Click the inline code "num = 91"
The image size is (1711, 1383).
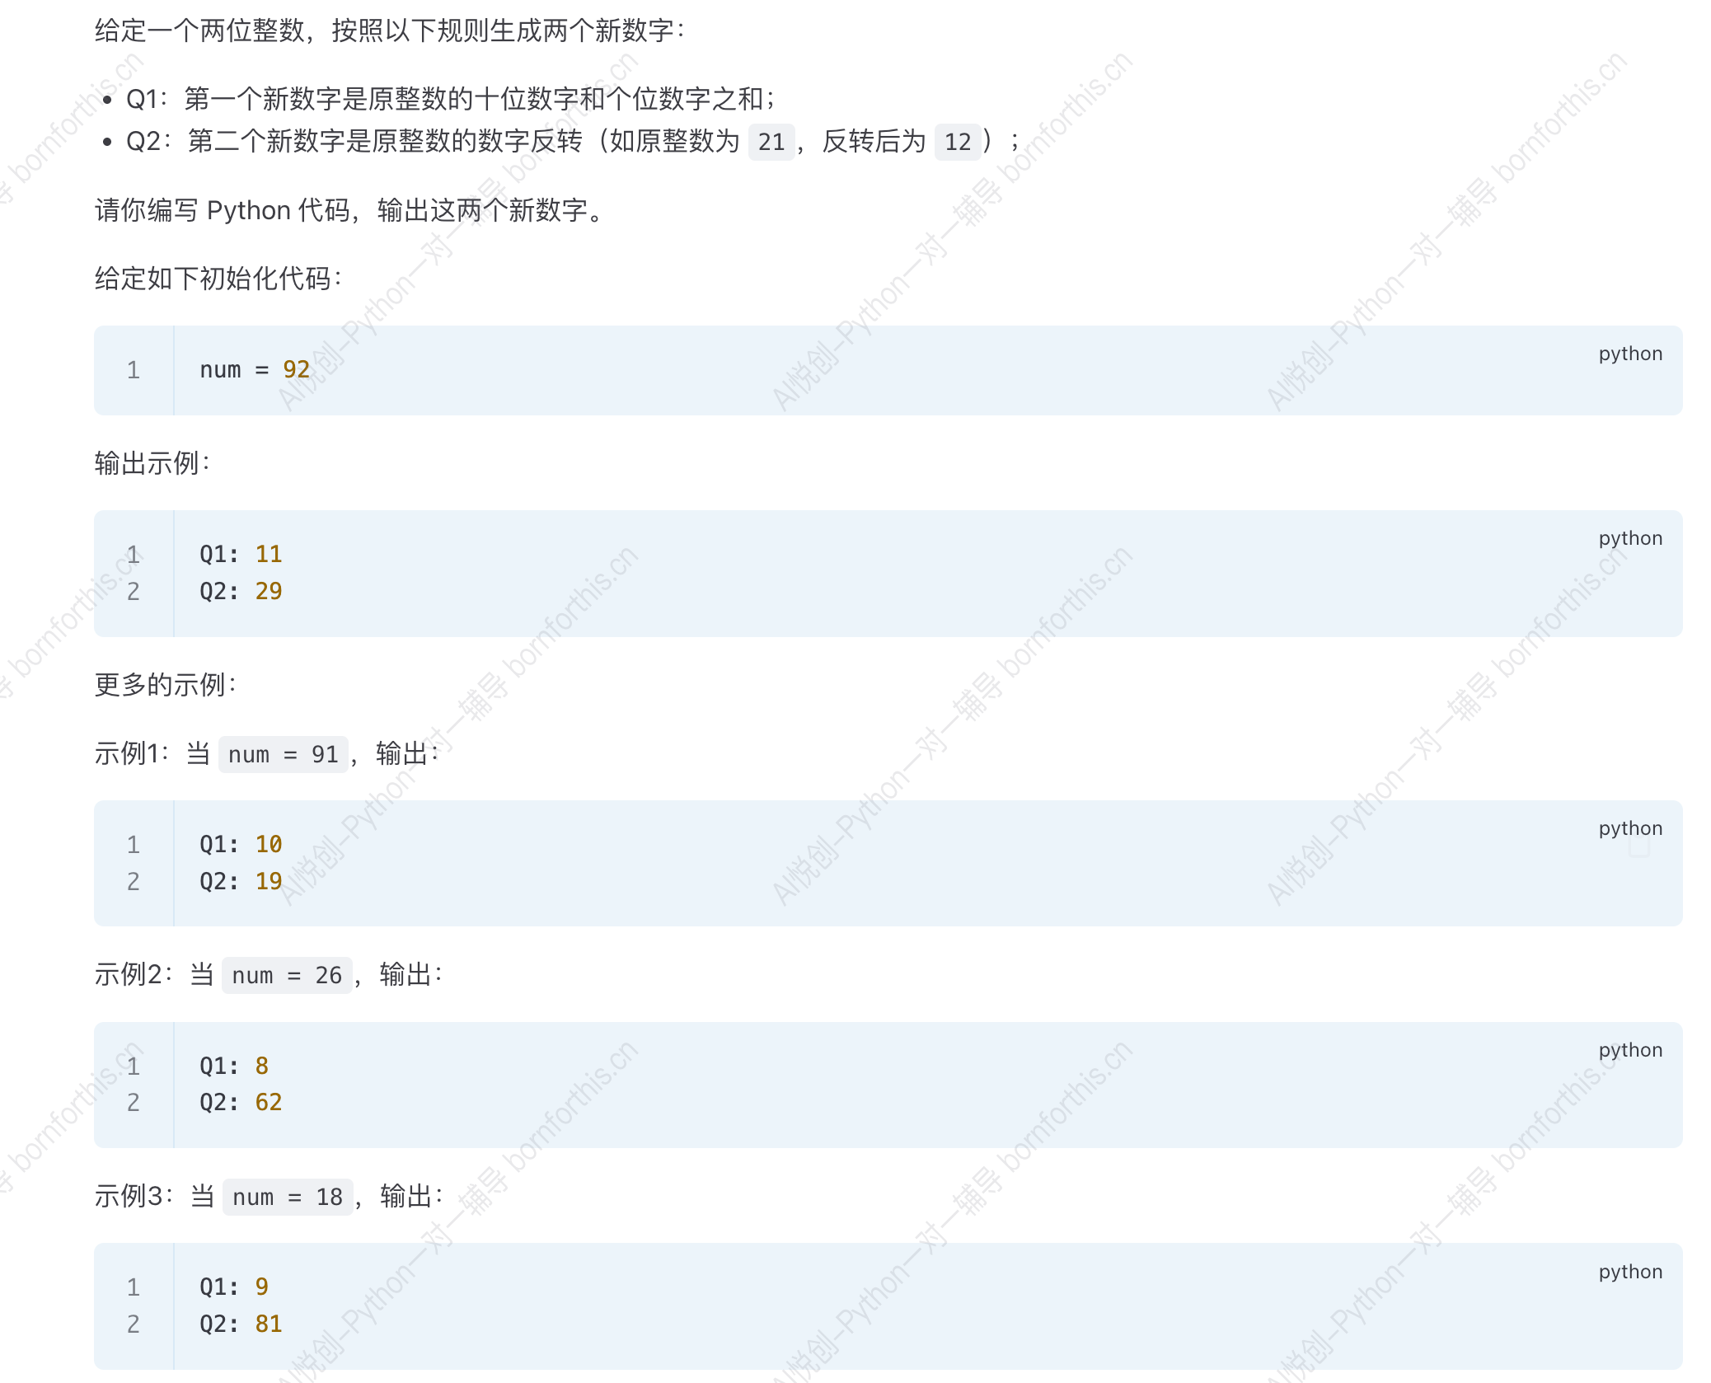coord(284,754)
